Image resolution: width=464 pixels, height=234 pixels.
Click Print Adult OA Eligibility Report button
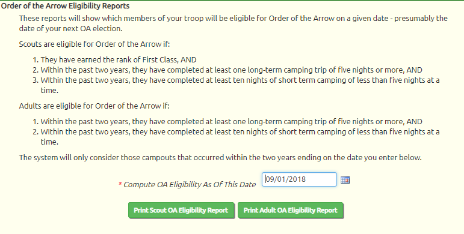tap(290, 211)
